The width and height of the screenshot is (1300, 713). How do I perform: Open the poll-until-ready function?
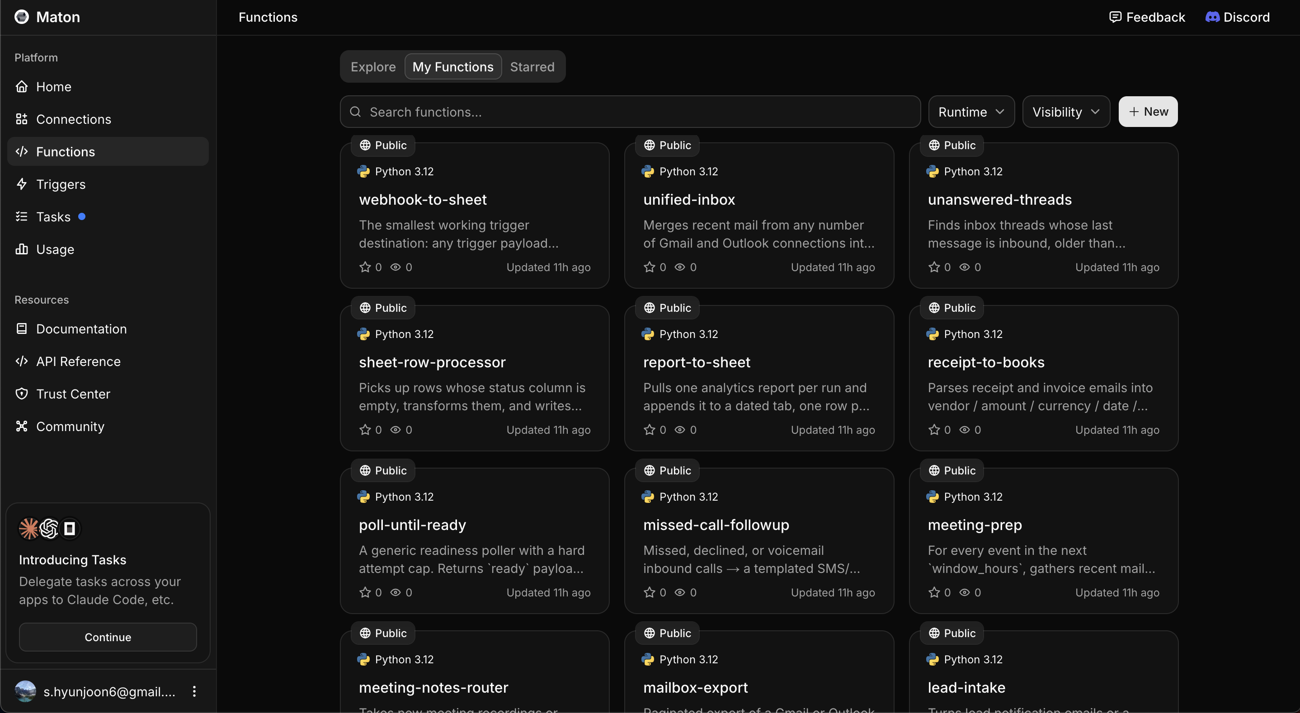[x=474, y=540]
